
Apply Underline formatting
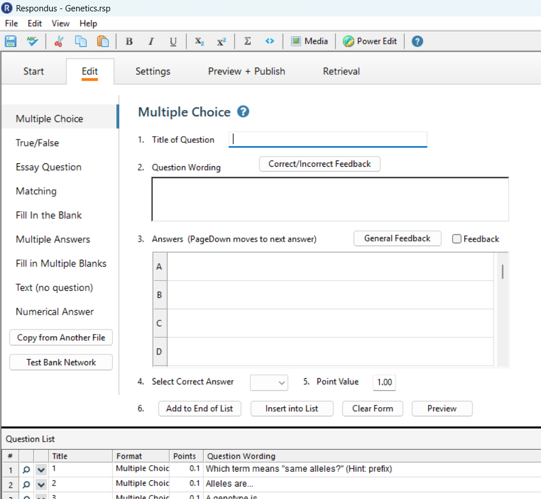173,41
